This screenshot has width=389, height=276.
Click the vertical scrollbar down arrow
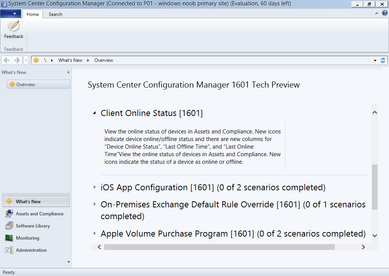coord(375,235)
